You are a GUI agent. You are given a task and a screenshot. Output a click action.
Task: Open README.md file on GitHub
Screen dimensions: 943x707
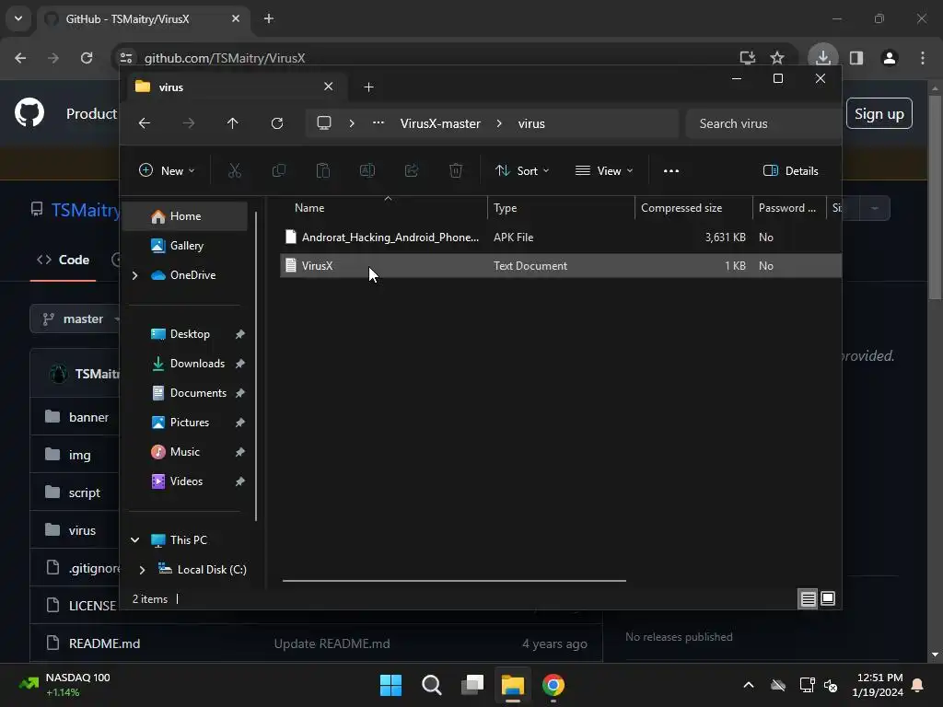(x=105, y=643)
